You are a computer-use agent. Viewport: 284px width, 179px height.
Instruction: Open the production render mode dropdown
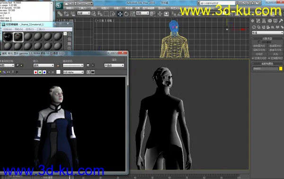click(114, 65)
